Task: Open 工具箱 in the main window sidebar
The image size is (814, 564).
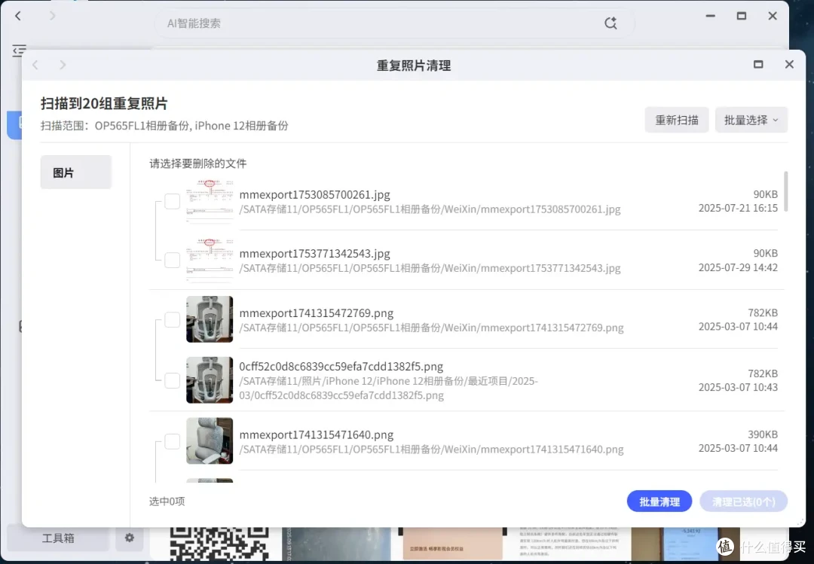Action: pyautogui.click(x=58, y=538)
